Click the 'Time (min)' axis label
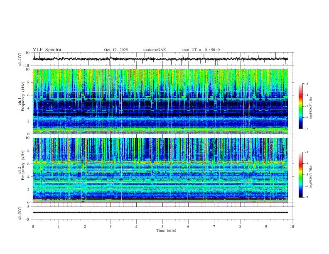 click(x=166, y=230)
